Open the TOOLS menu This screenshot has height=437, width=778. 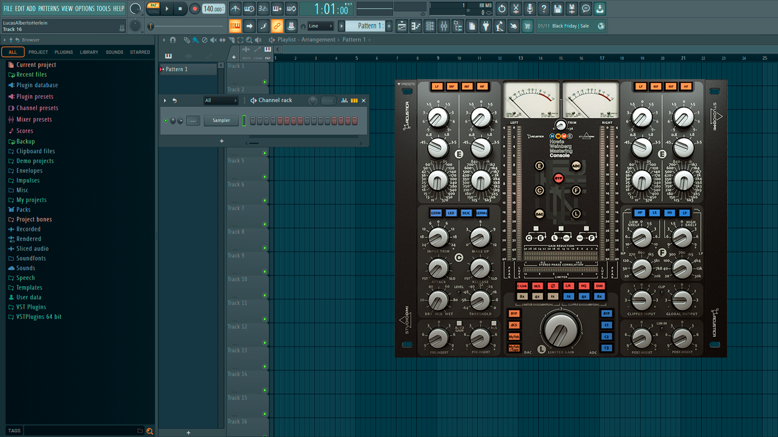pyautogui.click(x=104, y=9)
